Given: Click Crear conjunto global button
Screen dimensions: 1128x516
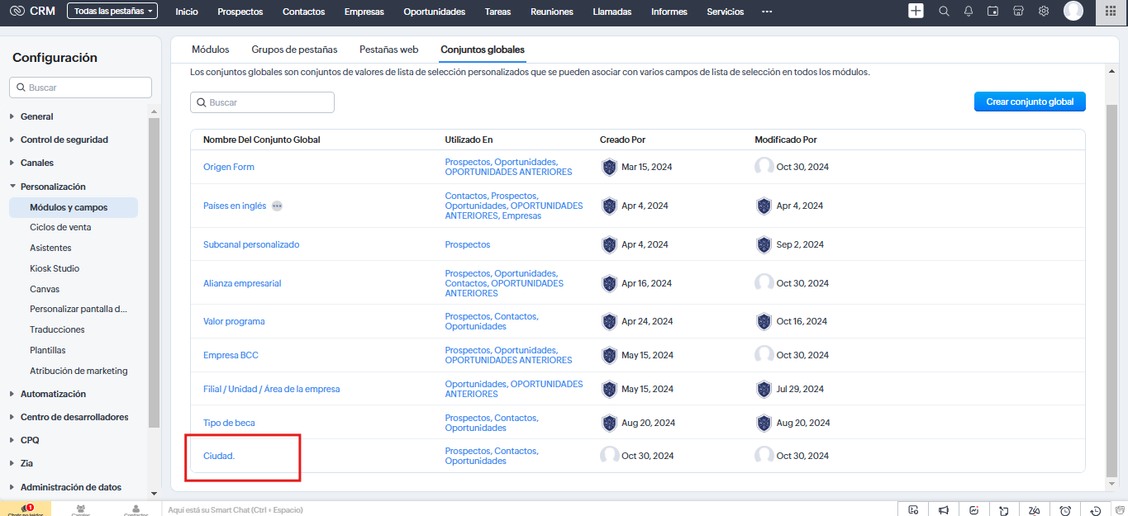Looking at the screenshot, I should coord(1029,102).
